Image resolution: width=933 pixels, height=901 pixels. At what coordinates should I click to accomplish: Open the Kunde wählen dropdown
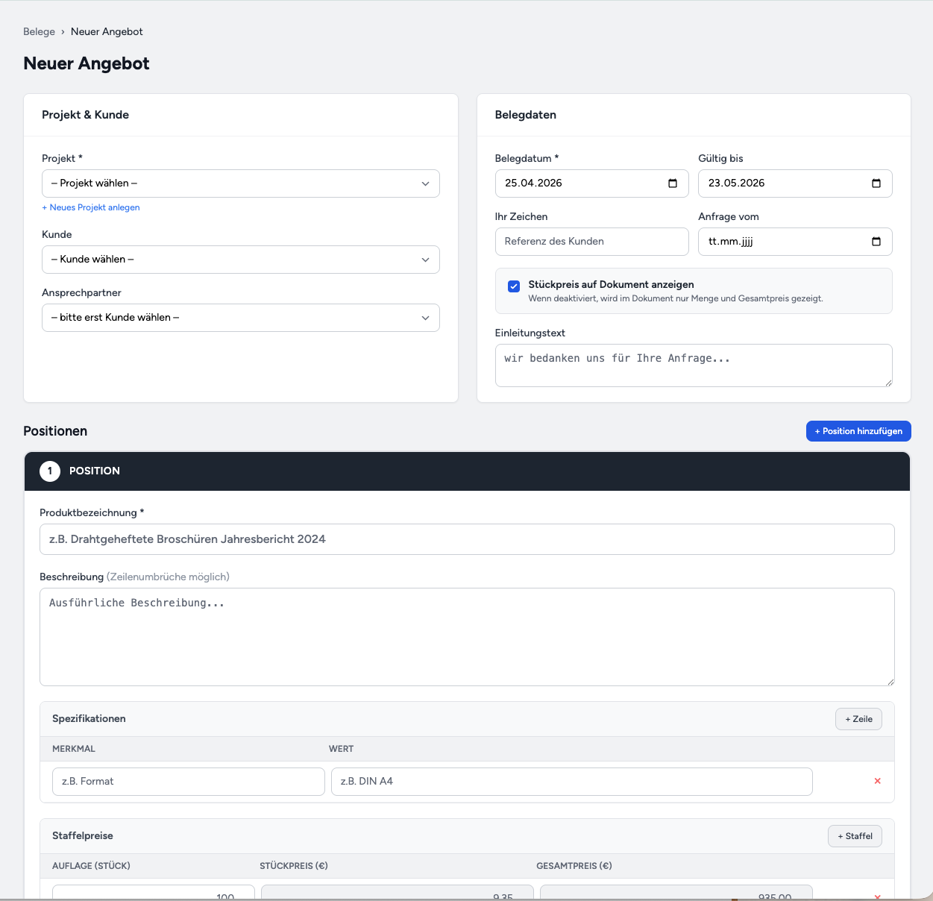(x=240, y=260)
